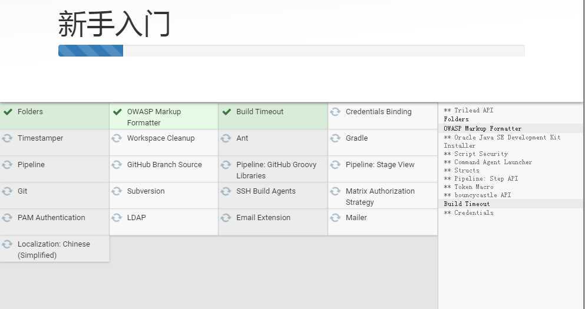Viewport: 585px width, 309px height.
Task: Click the pending icon beside Pipeline: Stage View
Action: (x=335, y=164)
